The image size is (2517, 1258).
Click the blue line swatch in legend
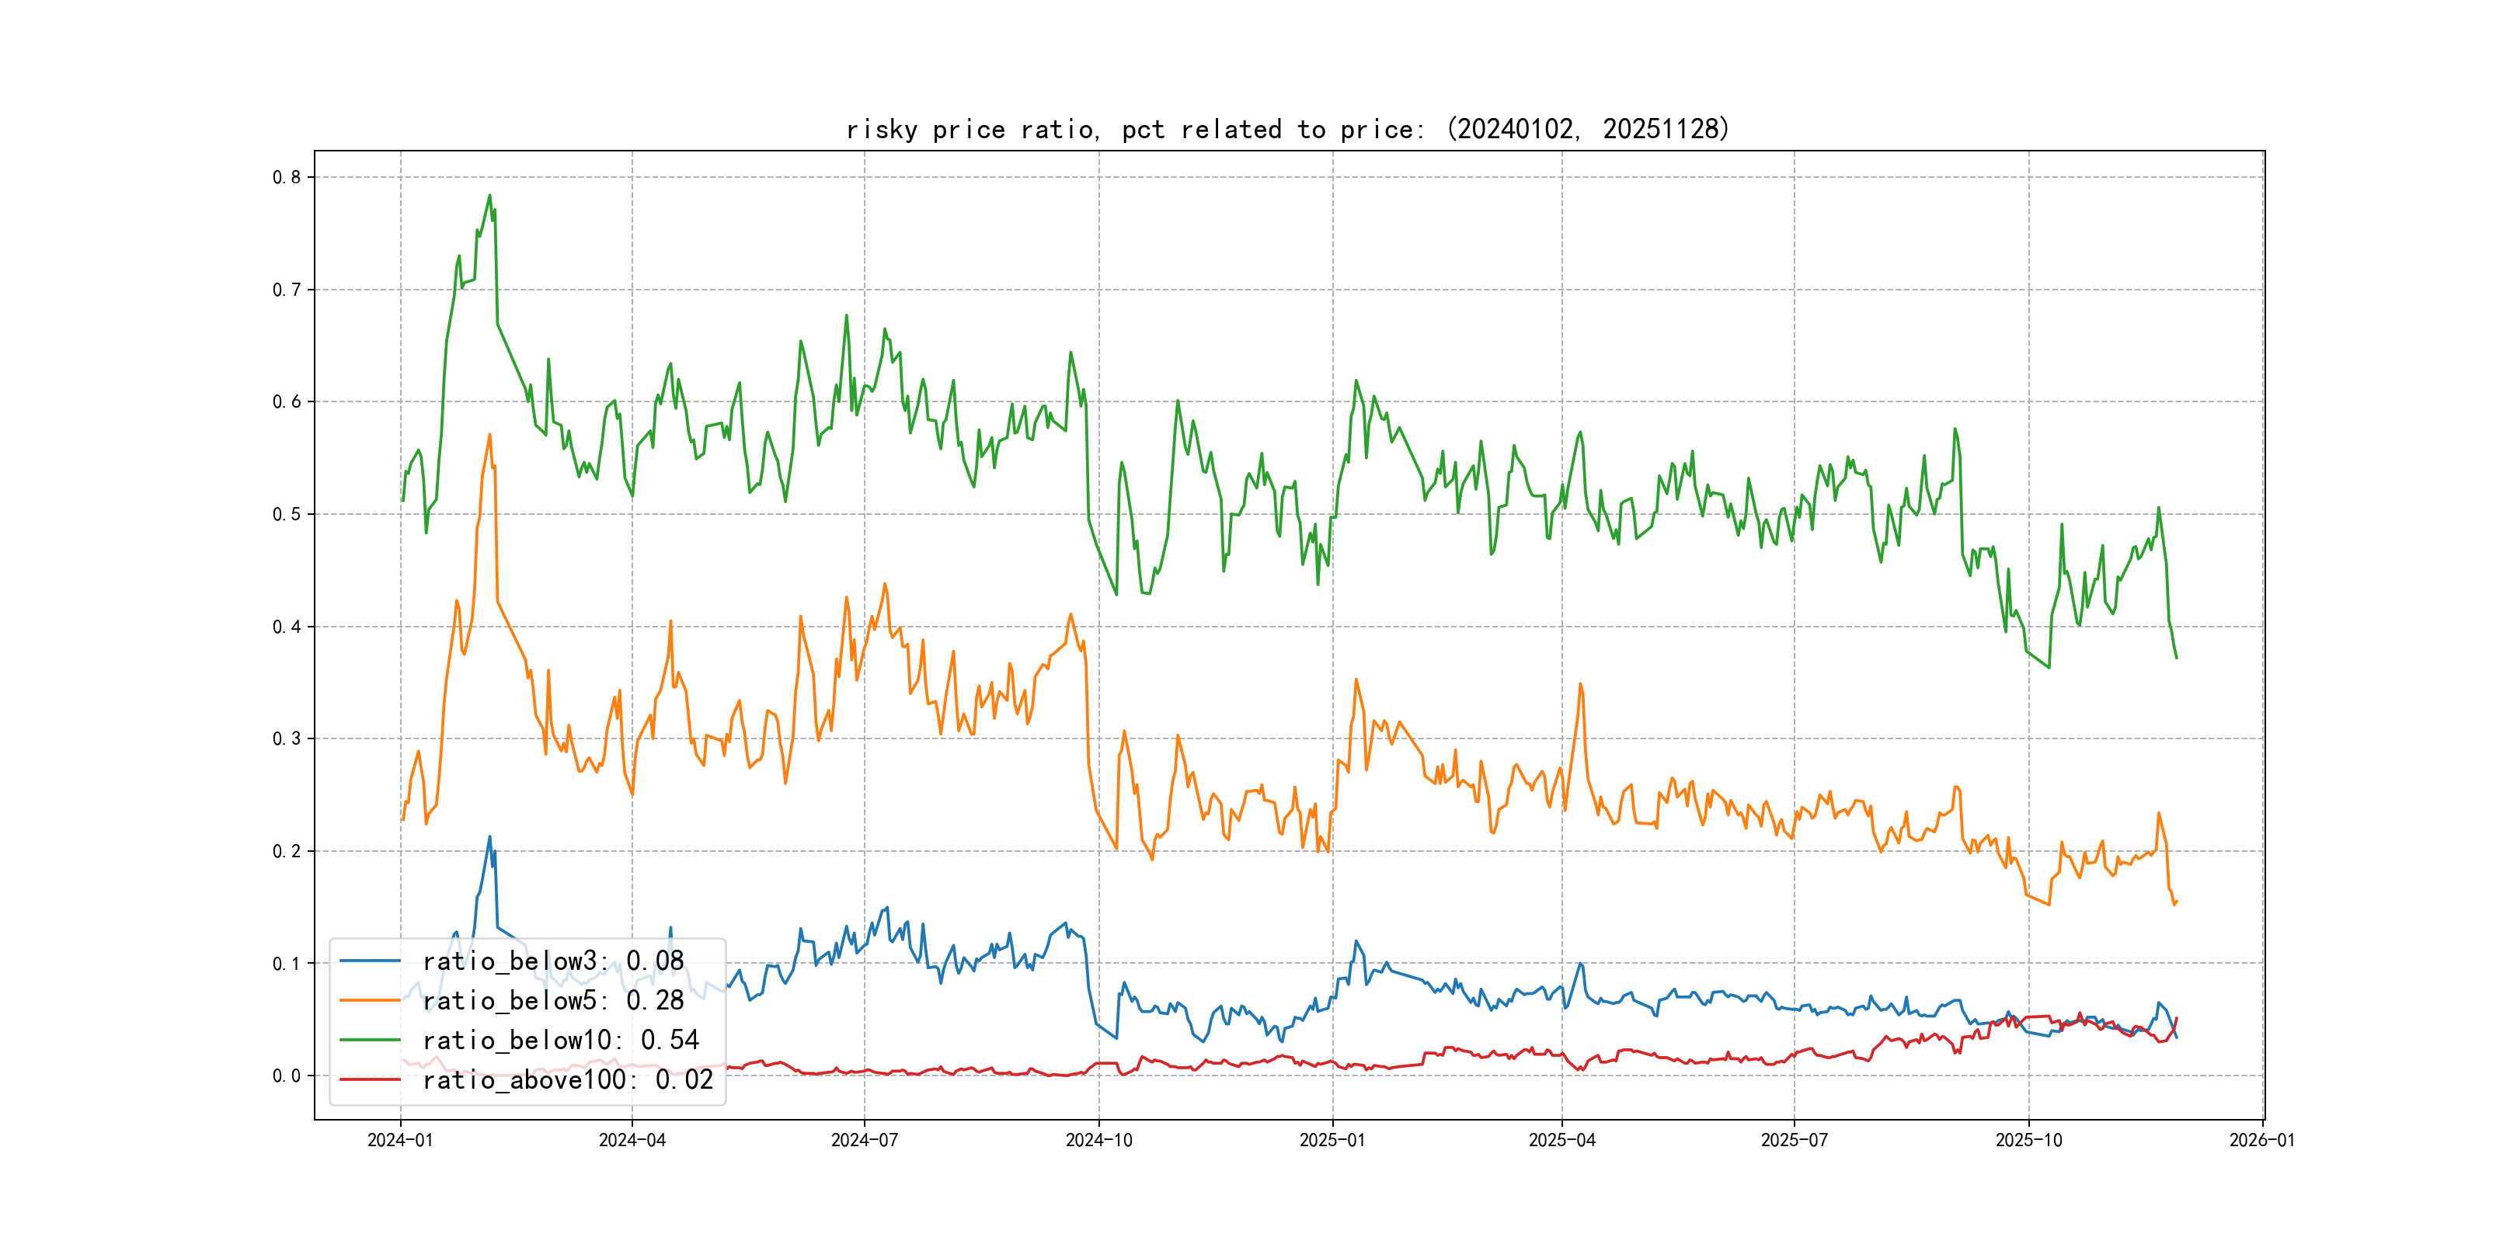pos(371,961)
